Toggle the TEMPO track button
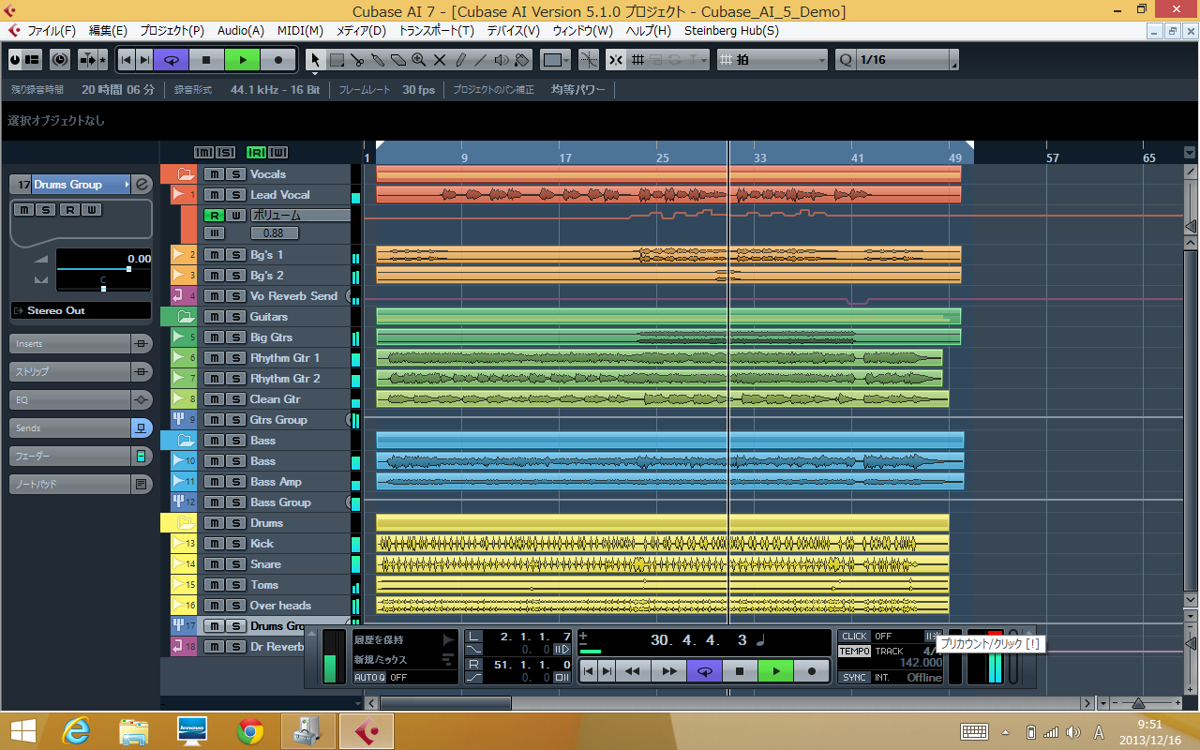This screenshot has height=750, width=1200. click(855, 652)
